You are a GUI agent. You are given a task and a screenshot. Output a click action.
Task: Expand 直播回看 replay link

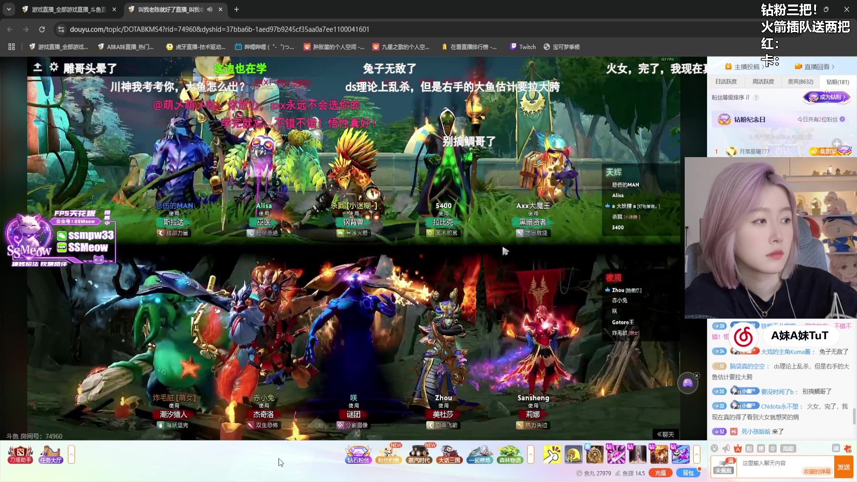pos(815,67)
